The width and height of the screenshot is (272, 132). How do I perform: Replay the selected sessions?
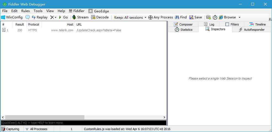click(40, 17)
